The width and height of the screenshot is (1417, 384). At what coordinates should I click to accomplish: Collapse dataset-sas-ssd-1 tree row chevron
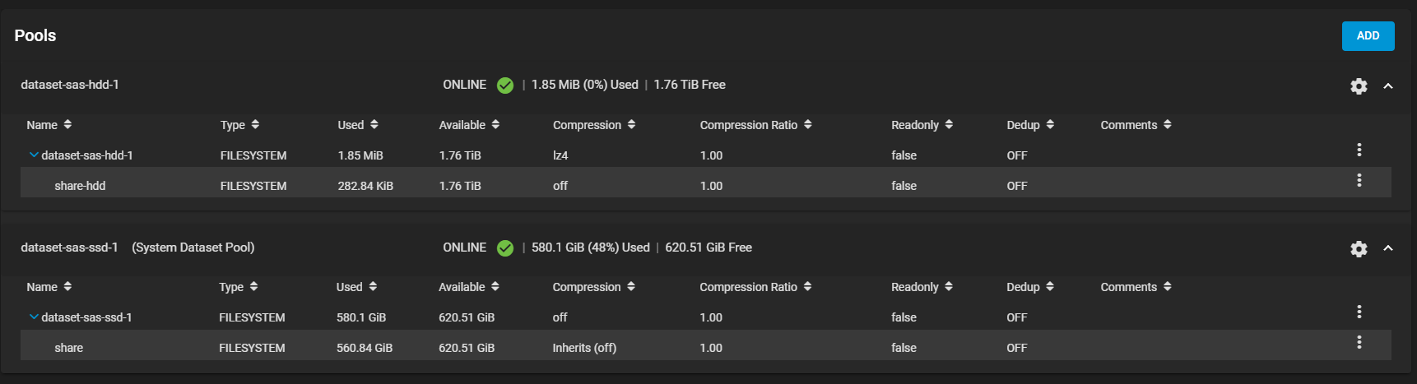tap(34, 317)
